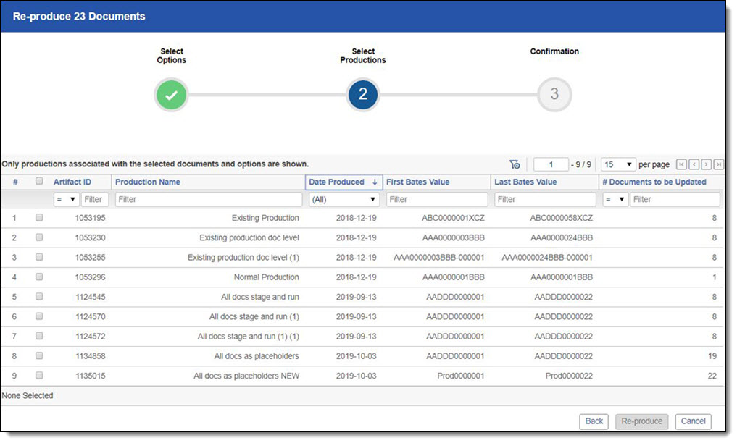This screenshot has height=443, width=737.
Task: Click the current page number field
Action: [551, 164]
